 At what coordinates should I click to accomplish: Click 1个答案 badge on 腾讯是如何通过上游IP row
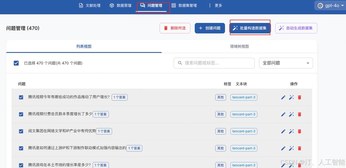tap(134, 148)
